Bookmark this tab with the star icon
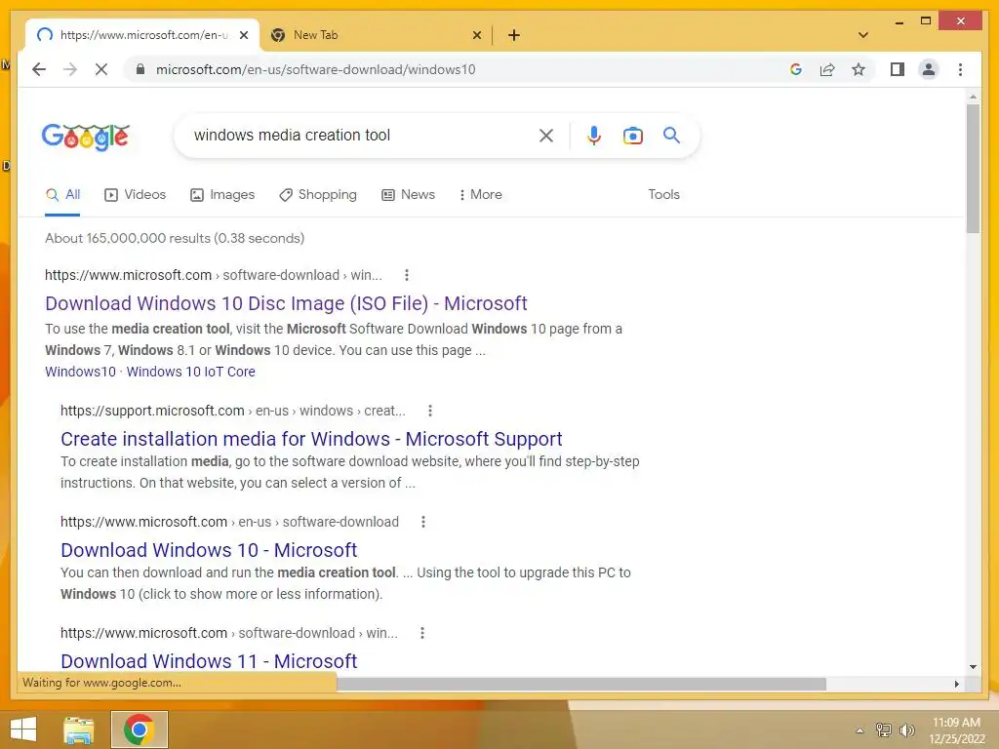Viewport: 999px width, 749px height. pyautogui.click(x=859, y=69)
